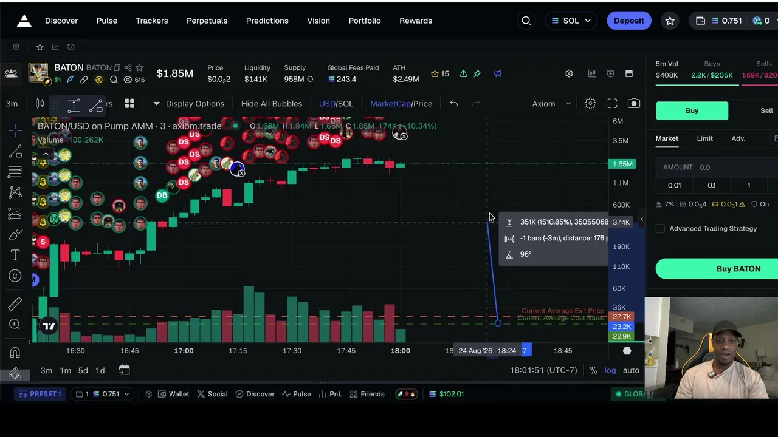The width and height of the screenshot is (778, 437).
Task: Open the Axiom chart source dropdown
Action: tap(552, 103)
